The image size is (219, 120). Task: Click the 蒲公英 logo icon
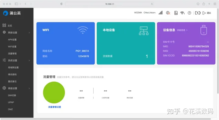pyautogui.click(x=5, y=13)
